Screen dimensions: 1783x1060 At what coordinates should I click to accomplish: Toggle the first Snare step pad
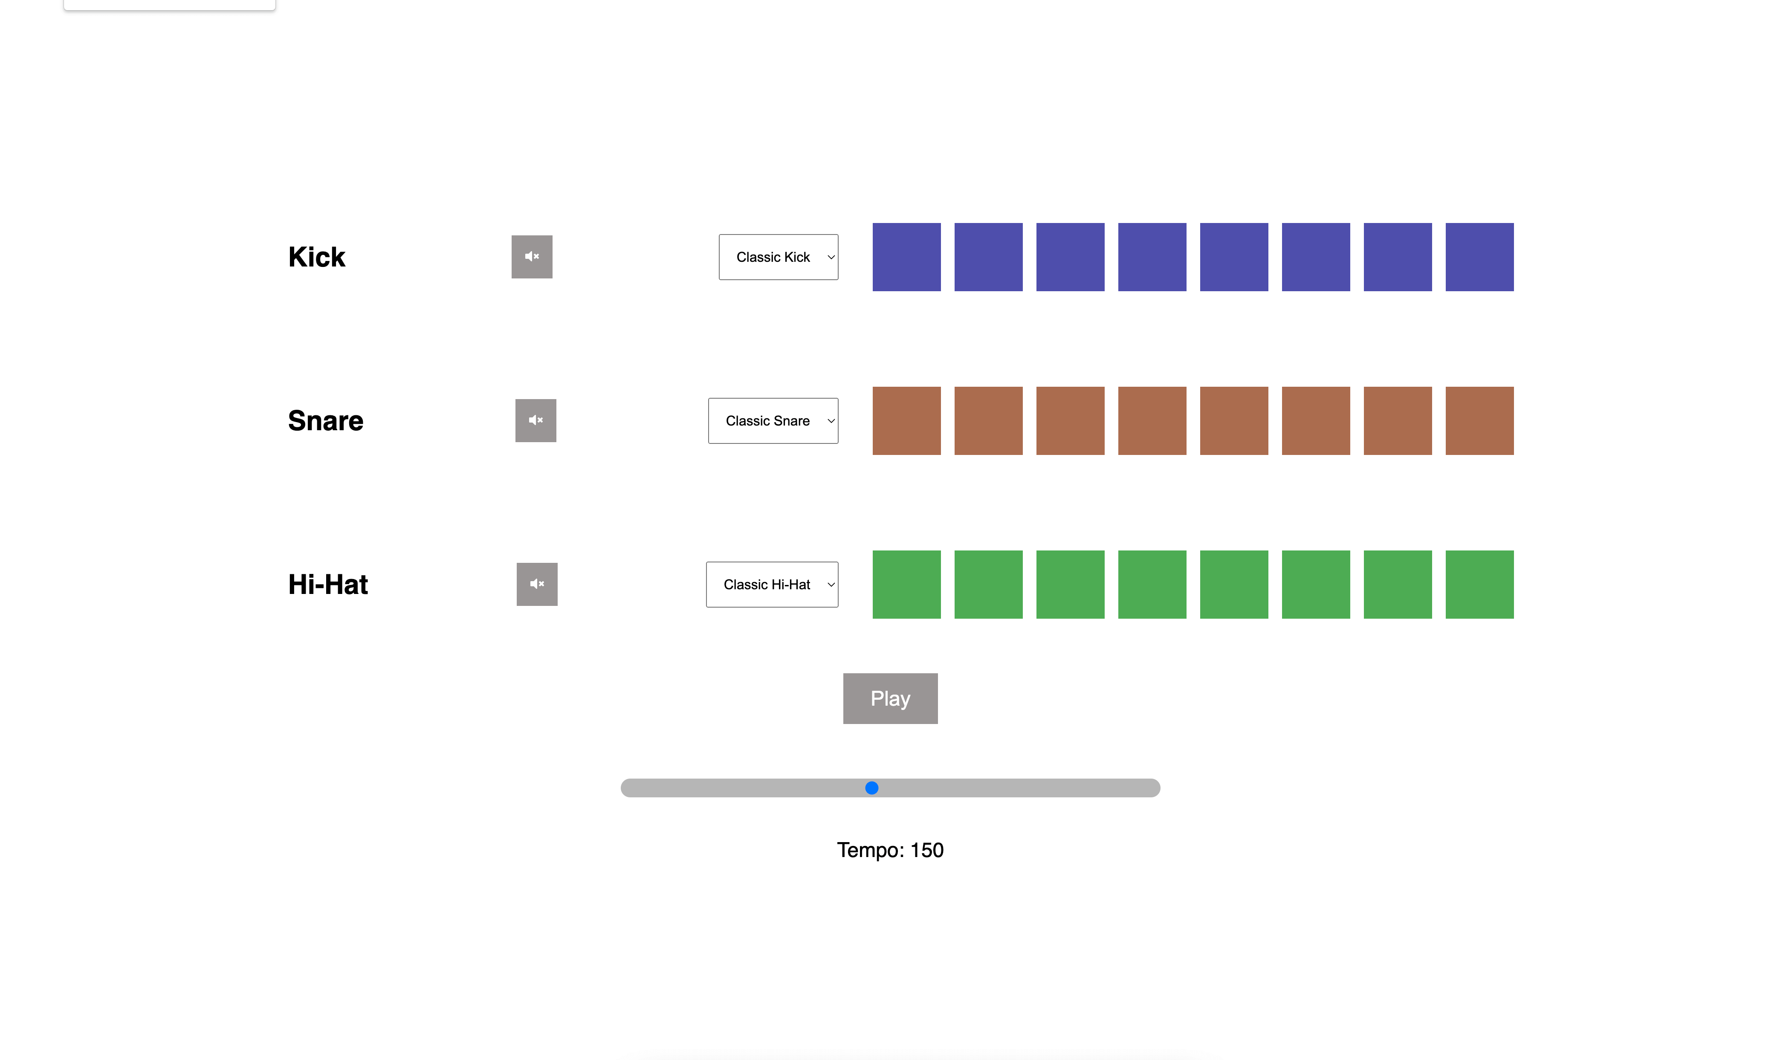tap(906, 421)
